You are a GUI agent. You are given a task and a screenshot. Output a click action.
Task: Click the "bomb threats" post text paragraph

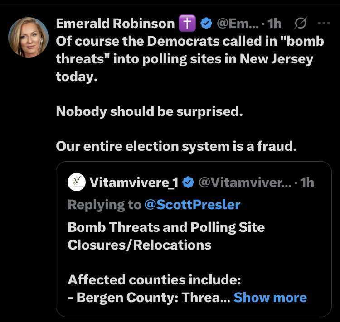coord(190,59)
